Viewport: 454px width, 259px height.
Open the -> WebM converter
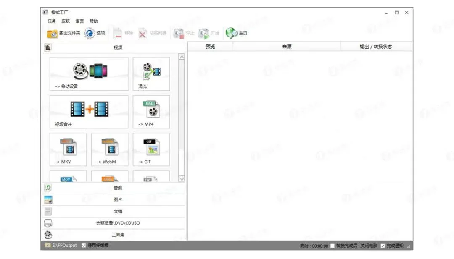point(109,149)
